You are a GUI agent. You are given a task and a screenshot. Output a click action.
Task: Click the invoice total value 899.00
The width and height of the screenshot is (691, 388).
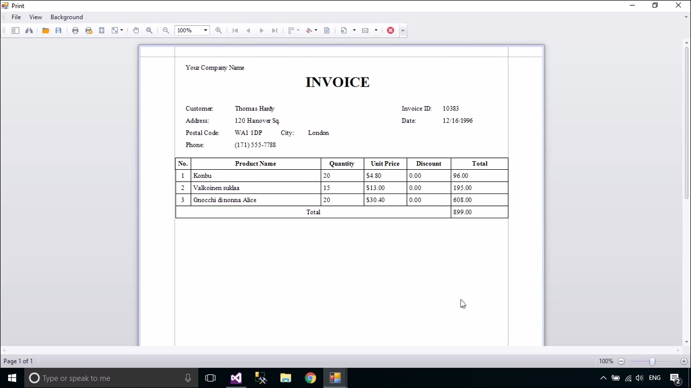[463, 212]
